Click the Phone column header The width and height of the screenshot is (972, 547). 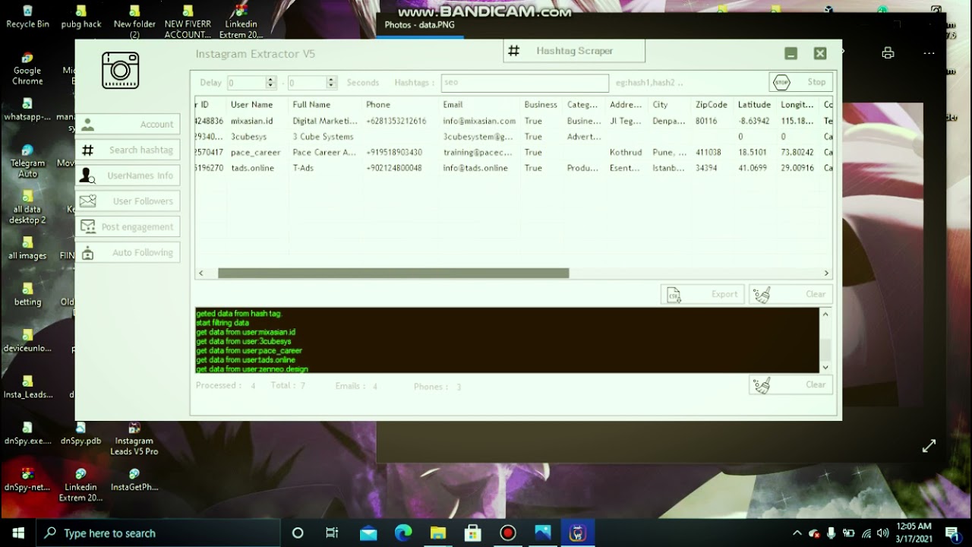click(378, 105)
